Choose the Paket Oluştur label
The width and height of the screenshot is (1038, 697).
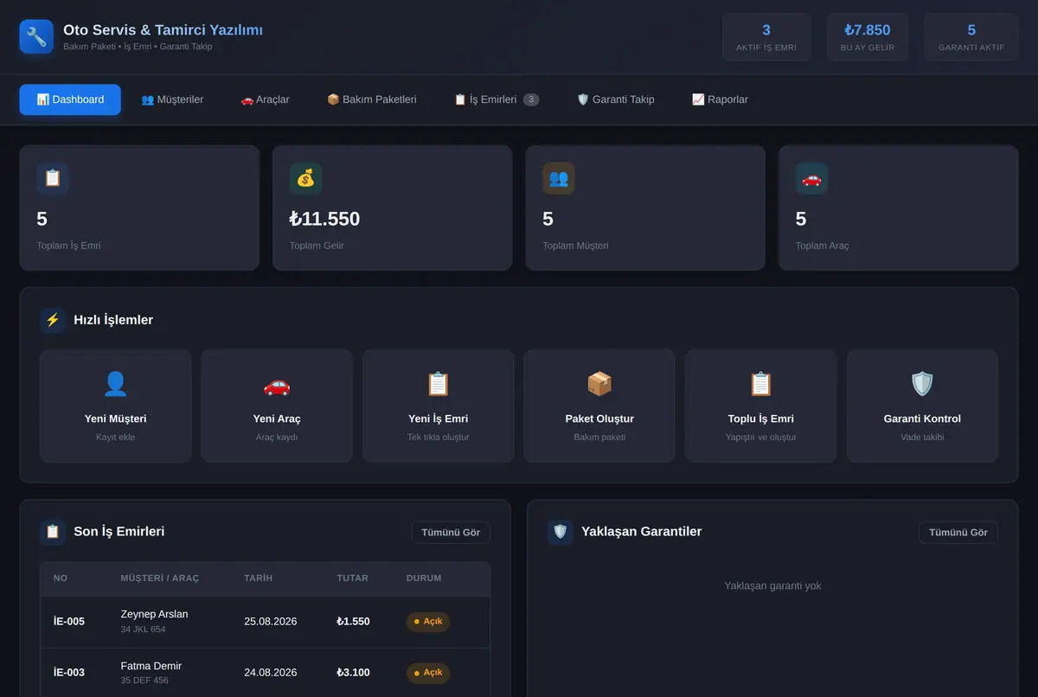pos(599,419)
